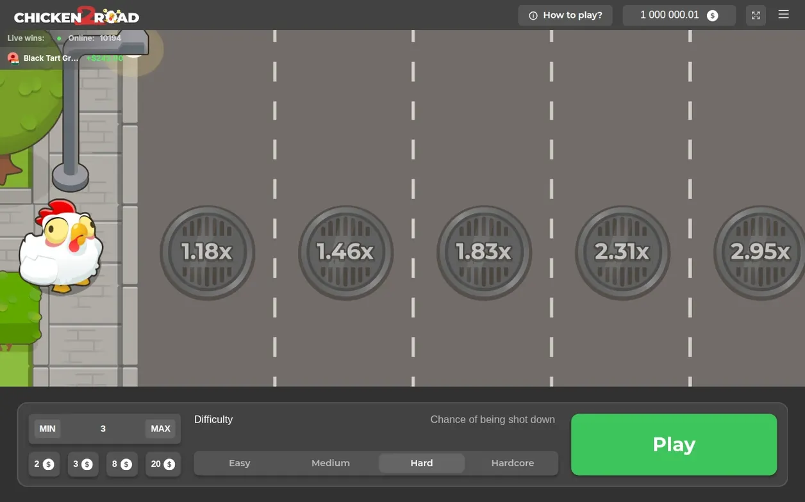Click the Difficulty label

pos(213,419)
